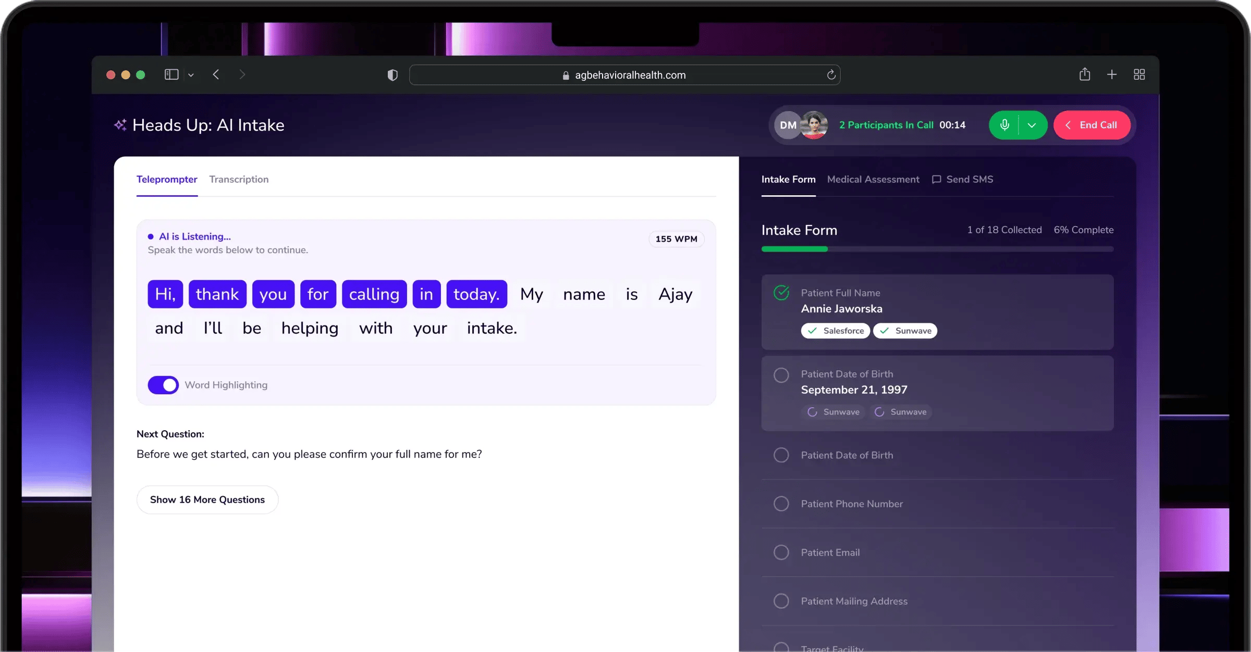
Task: Expand Show 16 More Questions
Action: coord(207,499)
